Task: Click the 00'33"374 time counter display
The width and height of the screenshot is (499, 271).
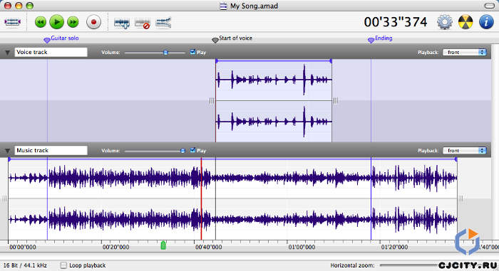Action: tap(396, 22)
